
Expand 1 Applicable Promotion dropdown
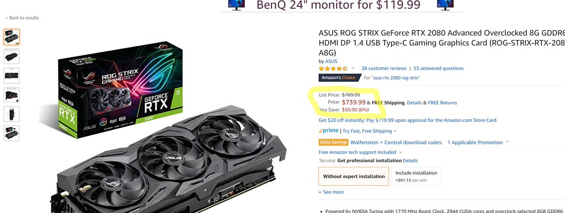(478, 142)
